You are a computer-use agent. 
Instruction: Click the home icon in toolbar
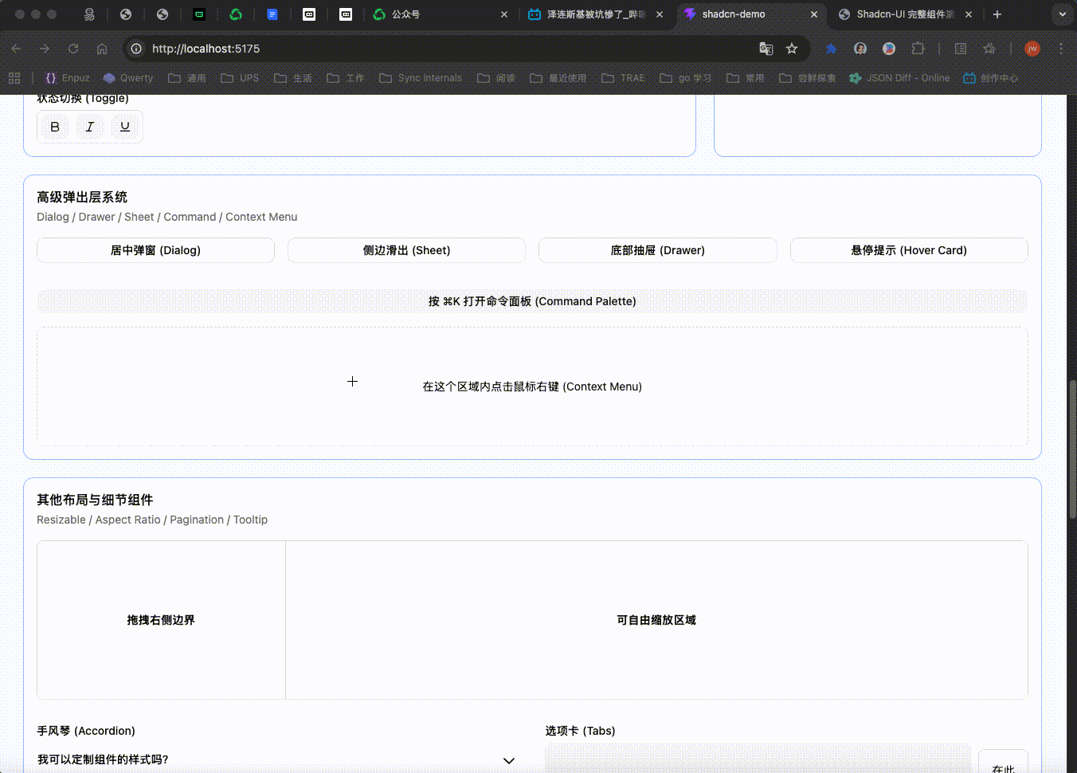coord(102,49)
